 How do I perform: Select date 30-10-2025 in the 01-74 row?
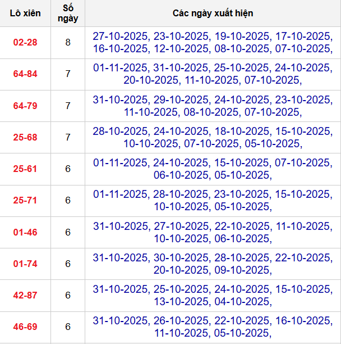point(181,257)
